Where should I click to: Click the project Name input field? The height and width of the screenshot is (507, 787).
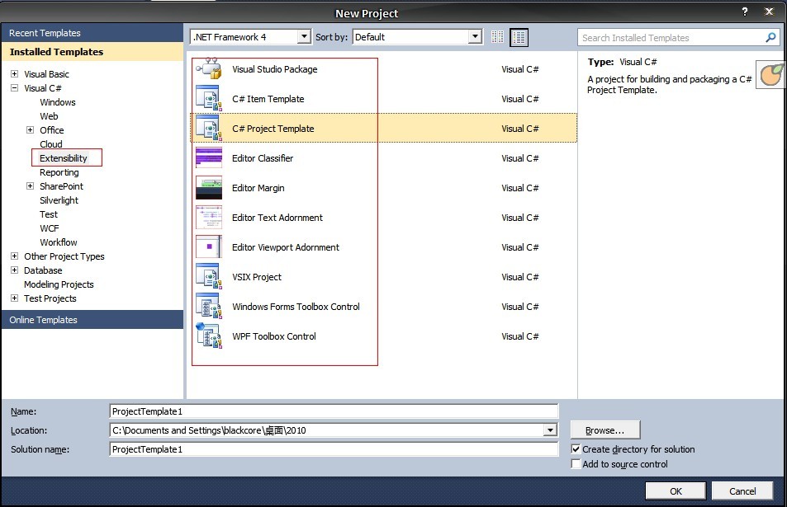(x=334, y=411)
